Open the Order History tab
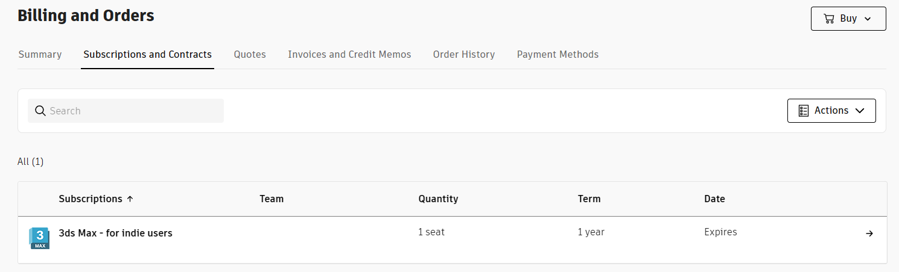This screenshot has height=272, width=899. [464, 54]
